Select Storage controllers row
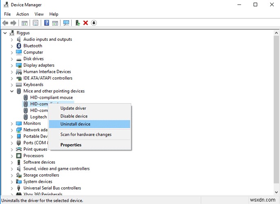 (x=41, y=175)
